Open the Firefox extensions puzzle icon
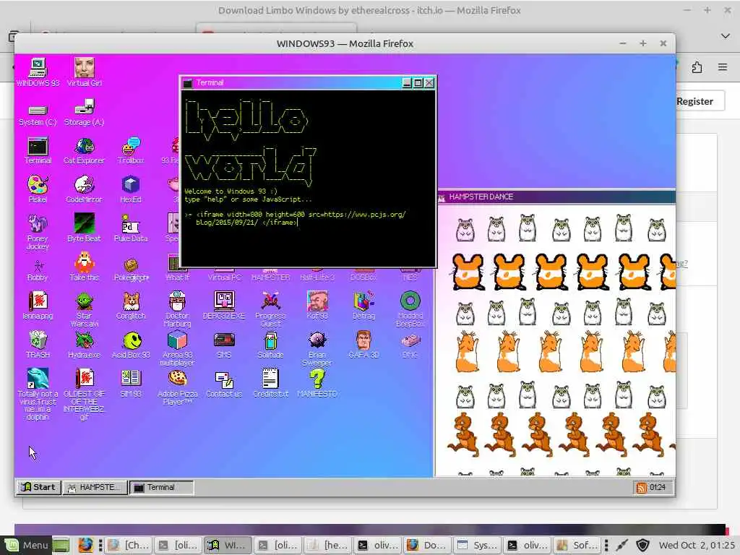Viewport: 740px width, 555px height. [697, 67]
